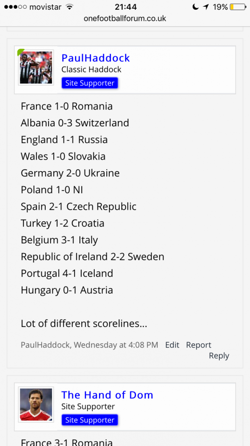Click 'Lot of different scorelines...' text

(84, 324)
